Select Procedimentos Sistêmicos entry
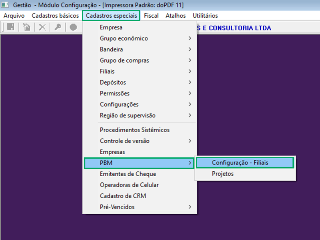This screenshot has height=240, width=320. [x=139, y=130]
